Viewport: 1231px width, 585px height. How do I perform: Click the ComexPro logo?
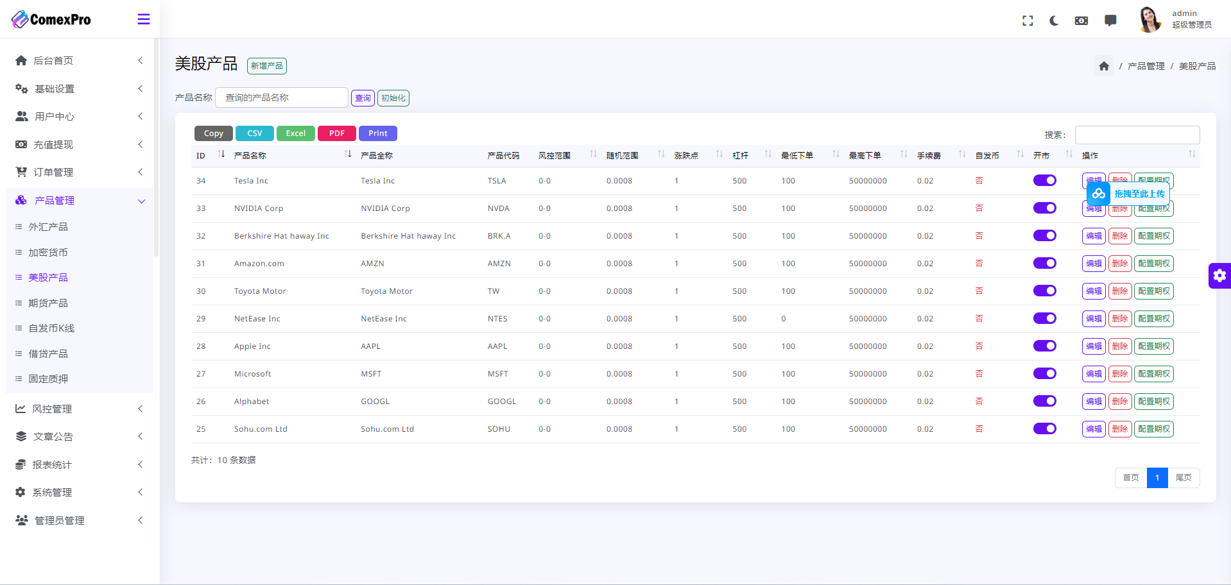pyautogui.click(x=51, y=19)
